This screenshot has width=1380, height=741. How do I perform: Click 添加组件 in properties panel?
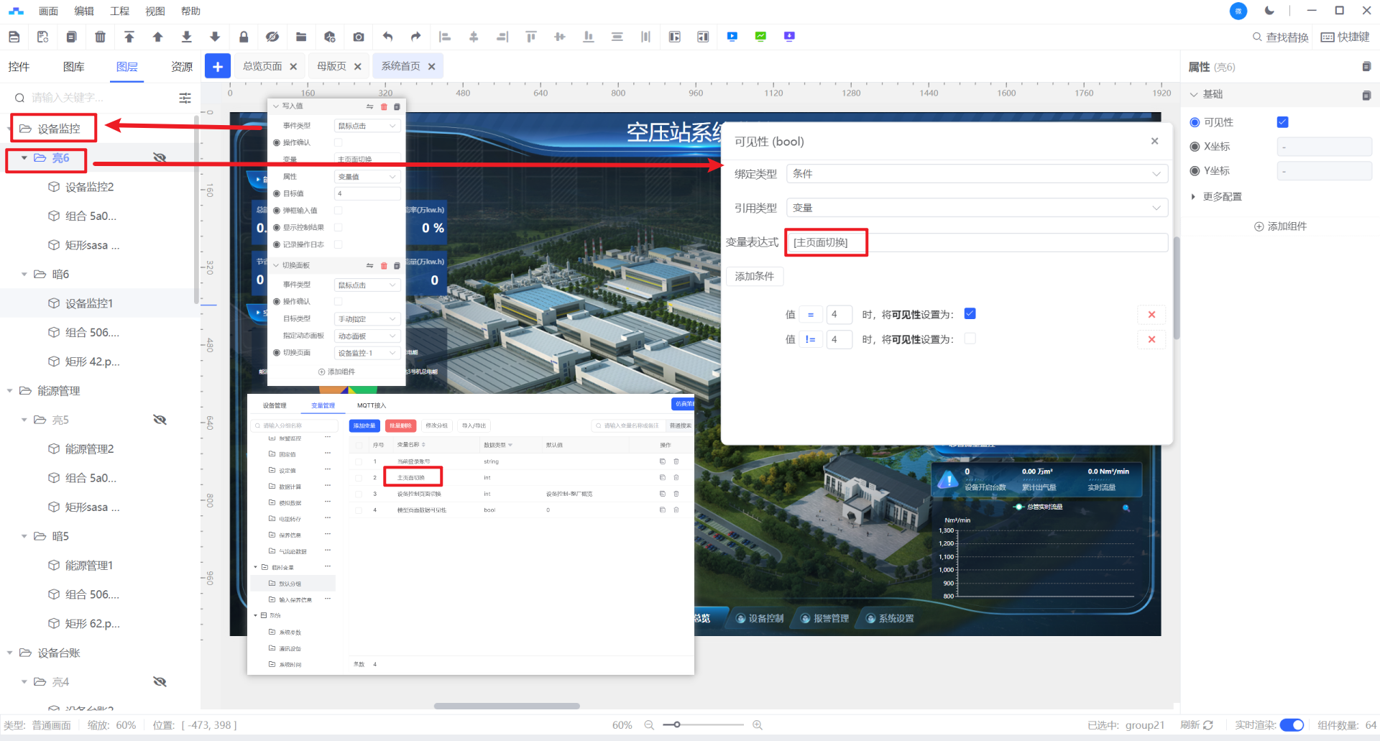1280,226
